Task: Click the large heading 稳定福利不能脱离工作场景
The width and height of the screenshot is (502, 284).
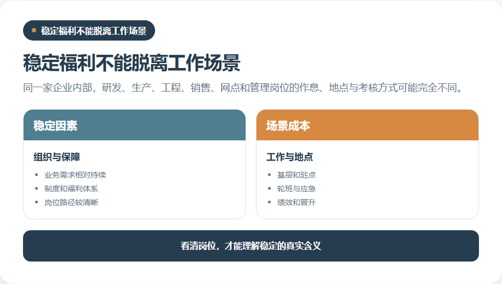Action: tap(132, 63)
